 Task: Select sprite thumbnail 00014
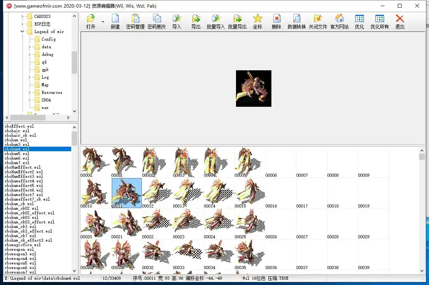click(219, 193)
